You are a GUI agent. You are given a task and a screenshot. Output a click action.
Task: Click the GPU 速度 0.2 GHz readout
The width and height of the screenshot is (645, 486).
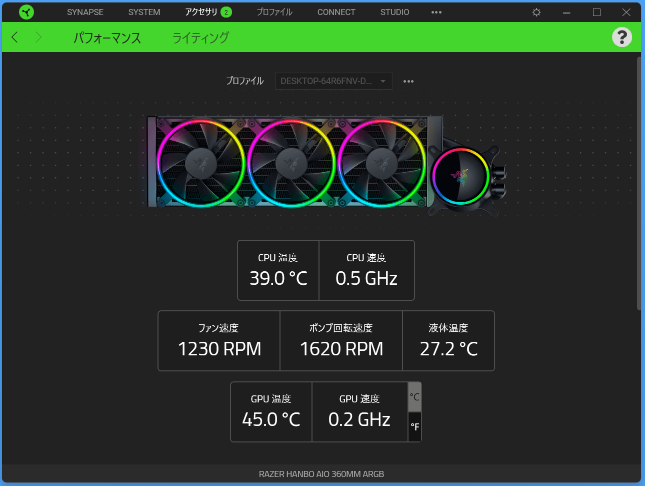[x=359, y=412]
